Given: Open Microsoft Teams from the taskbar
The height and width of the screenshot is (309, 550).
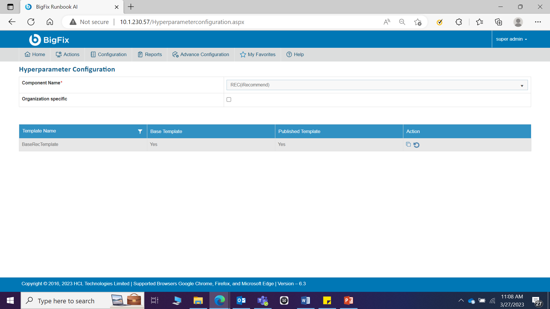Looking at the screenshot, I should click(262, 300).
